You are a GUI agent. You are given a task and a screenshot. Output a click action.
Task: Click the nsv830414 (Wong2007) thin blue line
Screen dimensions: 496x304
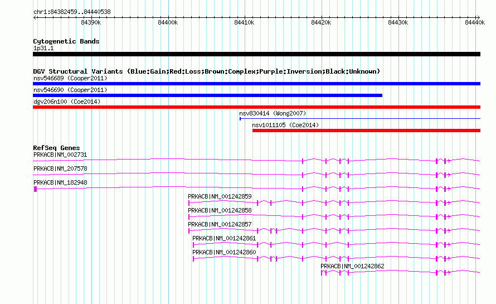click(x=360, y=119)
